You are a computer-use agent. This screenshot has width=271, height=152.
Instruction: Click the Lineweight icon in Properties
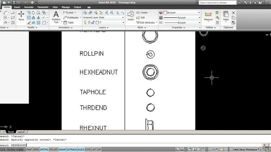(x=161, y=18)
